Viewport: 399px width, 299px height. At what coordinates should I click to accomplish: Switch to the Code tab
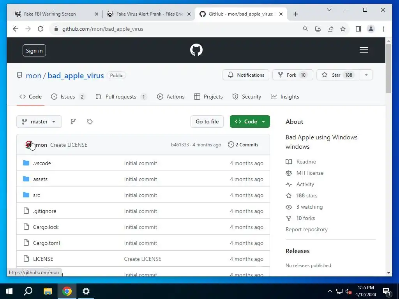tap(30, 97)
